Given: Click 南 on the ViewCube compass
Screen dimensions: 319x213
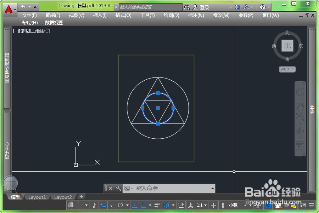Looking at the screenshot, I should click(x=287, y=59).
